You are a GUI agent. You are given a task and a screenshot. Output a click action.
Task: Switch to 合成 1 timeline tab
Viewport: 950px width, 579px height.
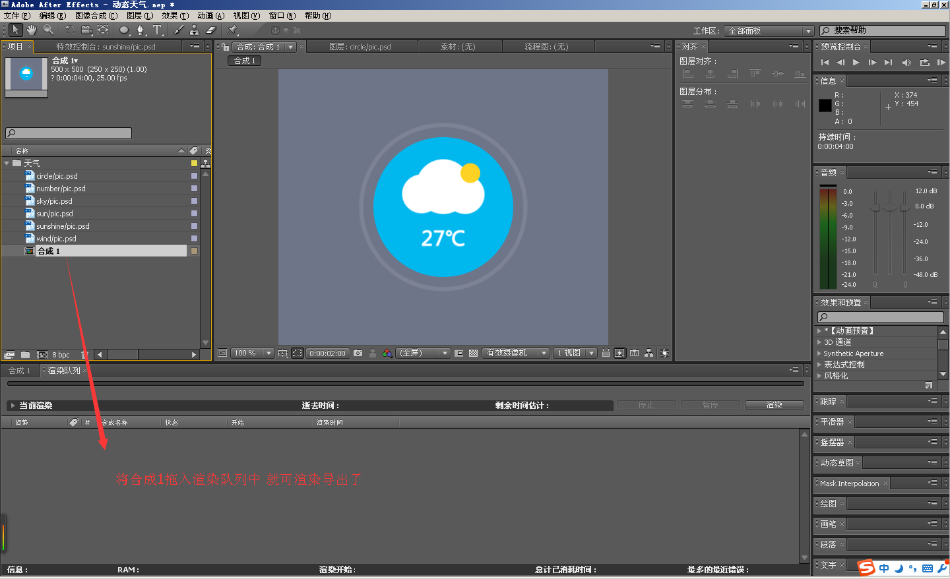point(20,371)
